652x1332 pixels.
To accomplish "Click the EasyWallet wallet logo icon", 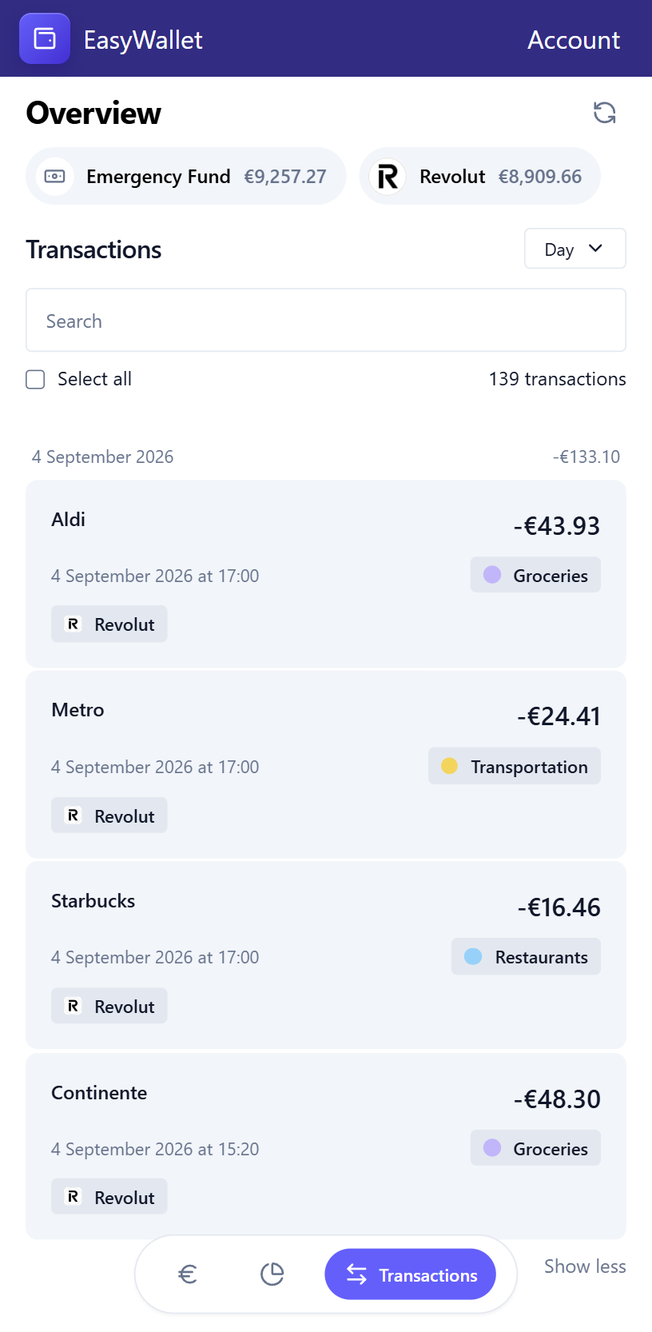I will [45, 38].
